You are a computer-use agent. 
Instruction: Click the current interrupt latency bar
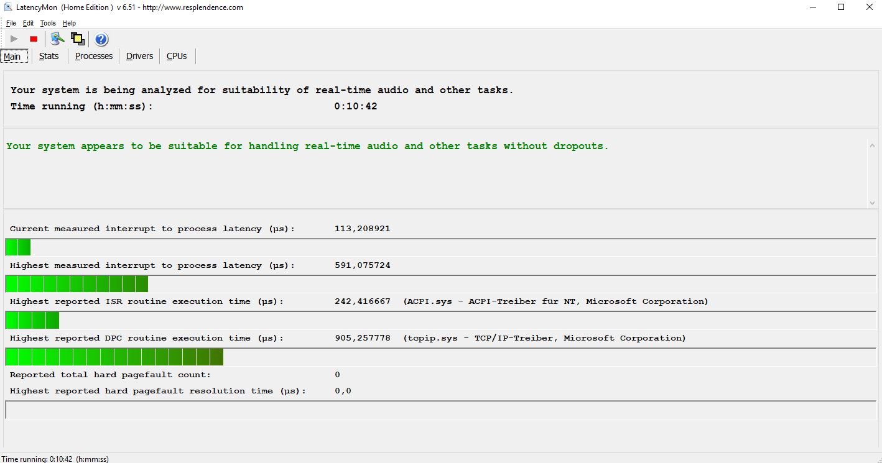(x=440, y=247)
